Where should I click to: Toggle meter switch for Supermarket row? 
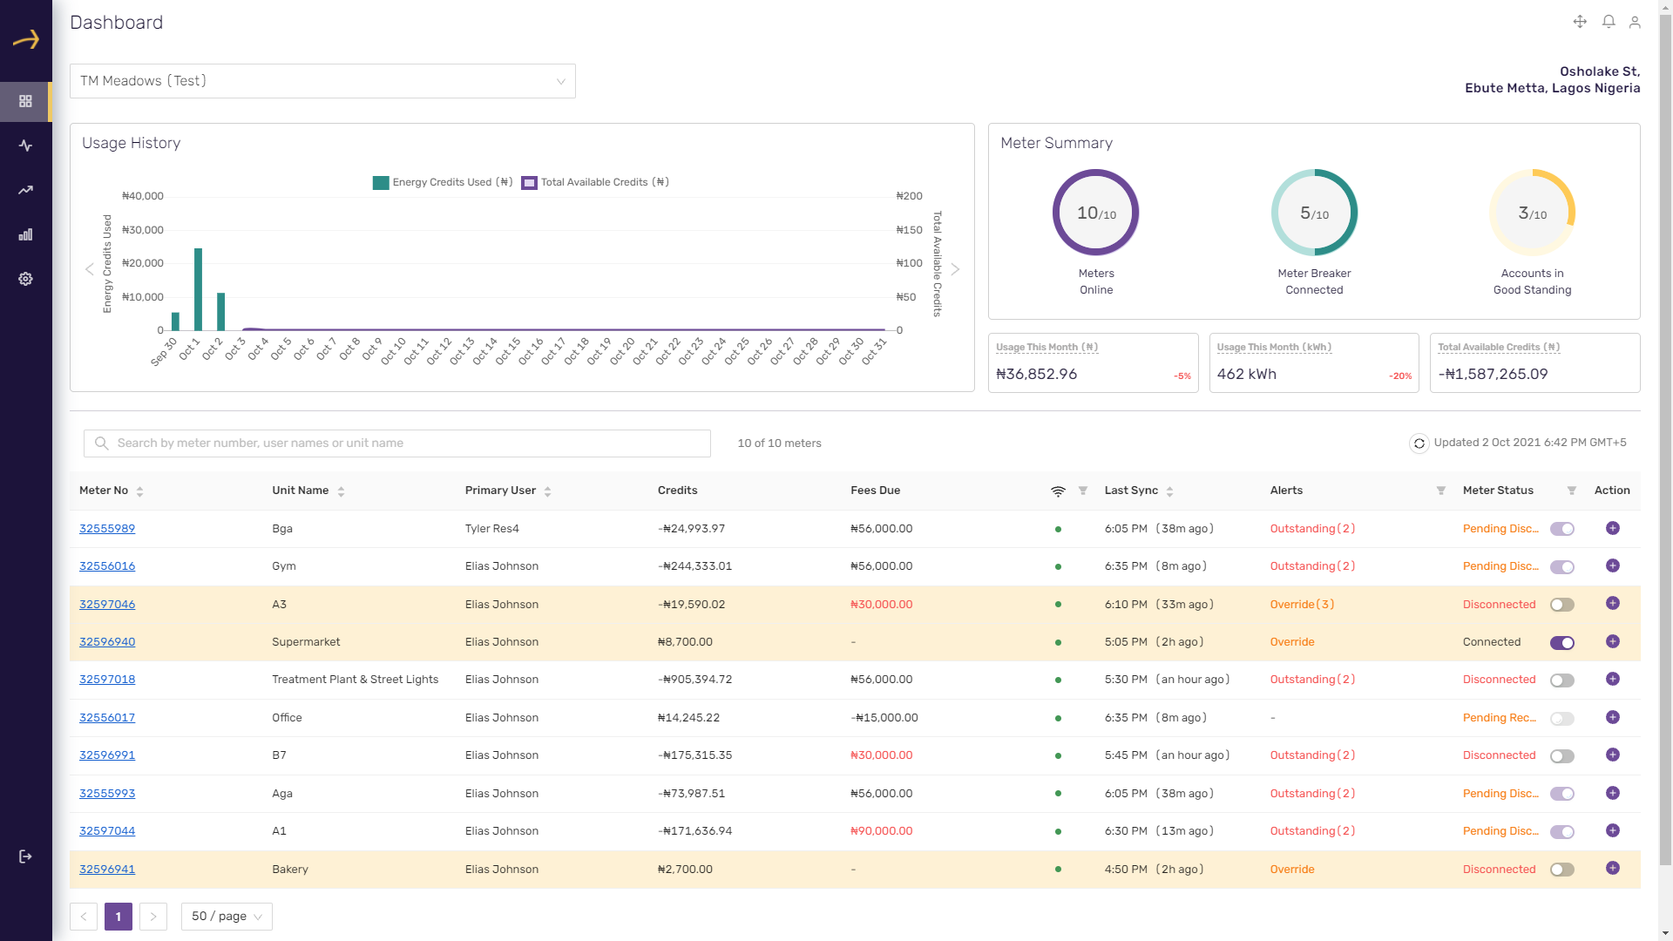[x=1562, y=643]
